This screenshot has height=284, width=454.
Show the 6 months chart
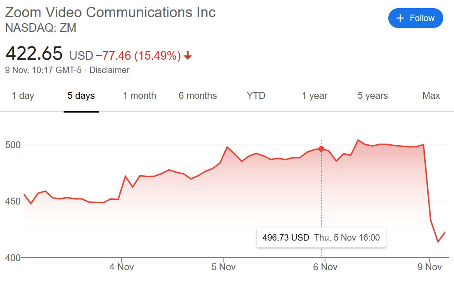coord(198,95)
